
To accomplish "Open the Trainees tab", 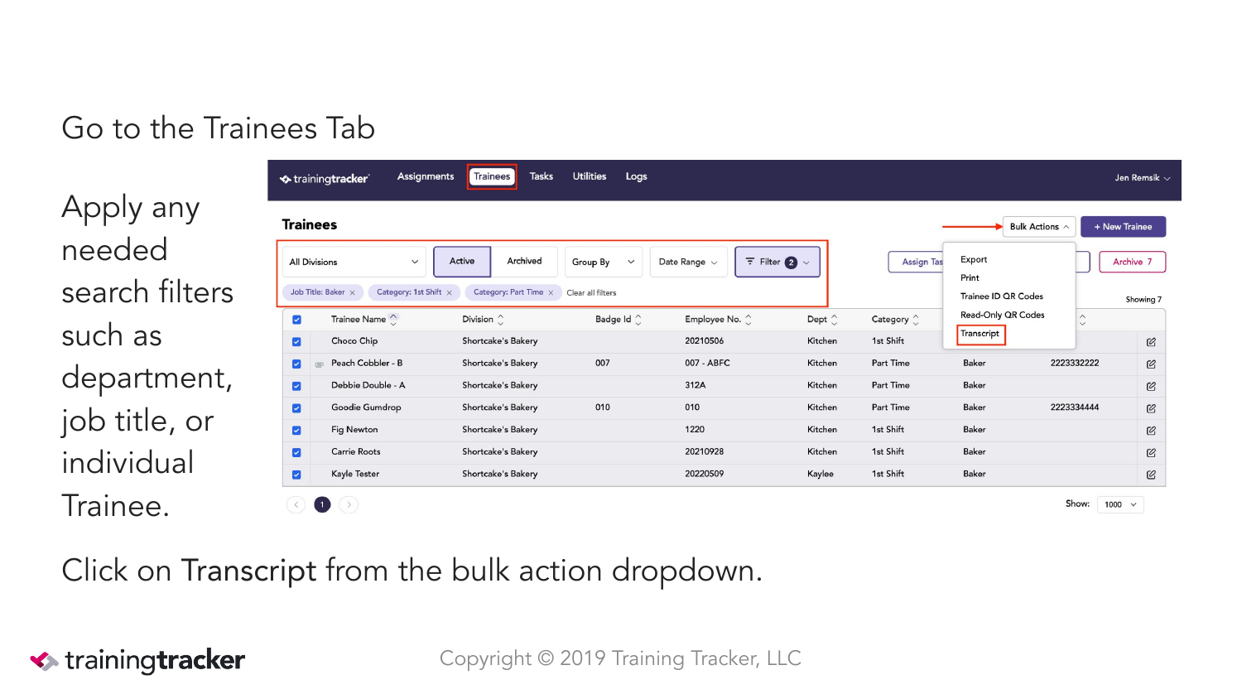I will (x=492, y=176).
